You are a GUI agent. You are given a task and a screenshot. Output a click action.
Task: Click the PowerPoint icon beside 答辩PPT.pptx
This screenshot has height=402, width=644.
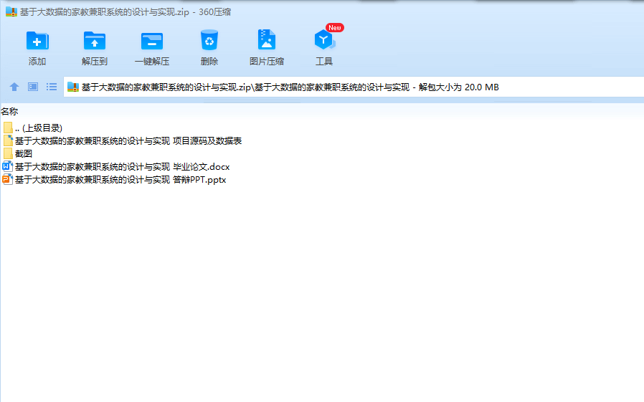7,180
